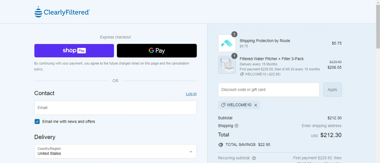Remove the WELCOME10 discount code

(256, 105)
